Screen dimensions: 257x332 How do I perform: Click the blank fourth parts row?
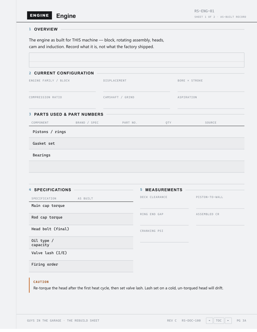click(x=137, y=167)
